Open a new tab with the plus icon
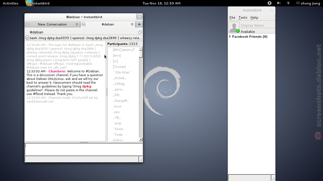The image size is (323, 181). coord(139,24)
